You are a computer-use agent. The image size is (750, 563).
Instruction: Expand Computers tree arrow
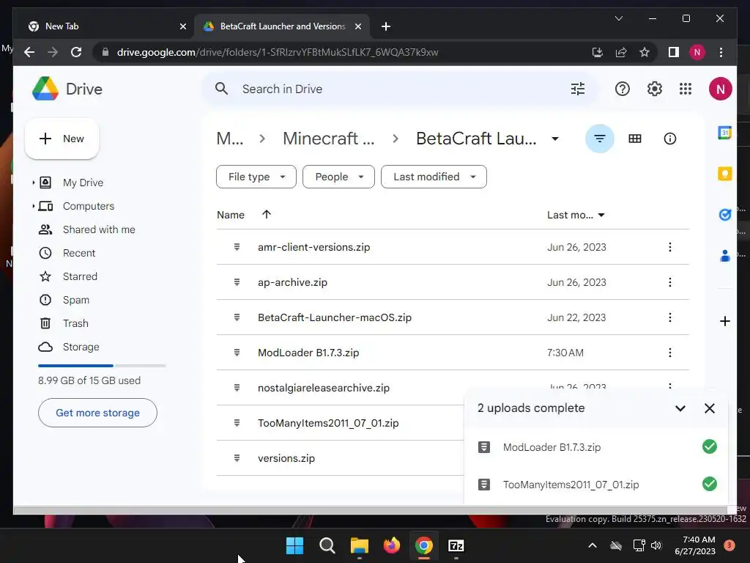click(x=33, y=206)
